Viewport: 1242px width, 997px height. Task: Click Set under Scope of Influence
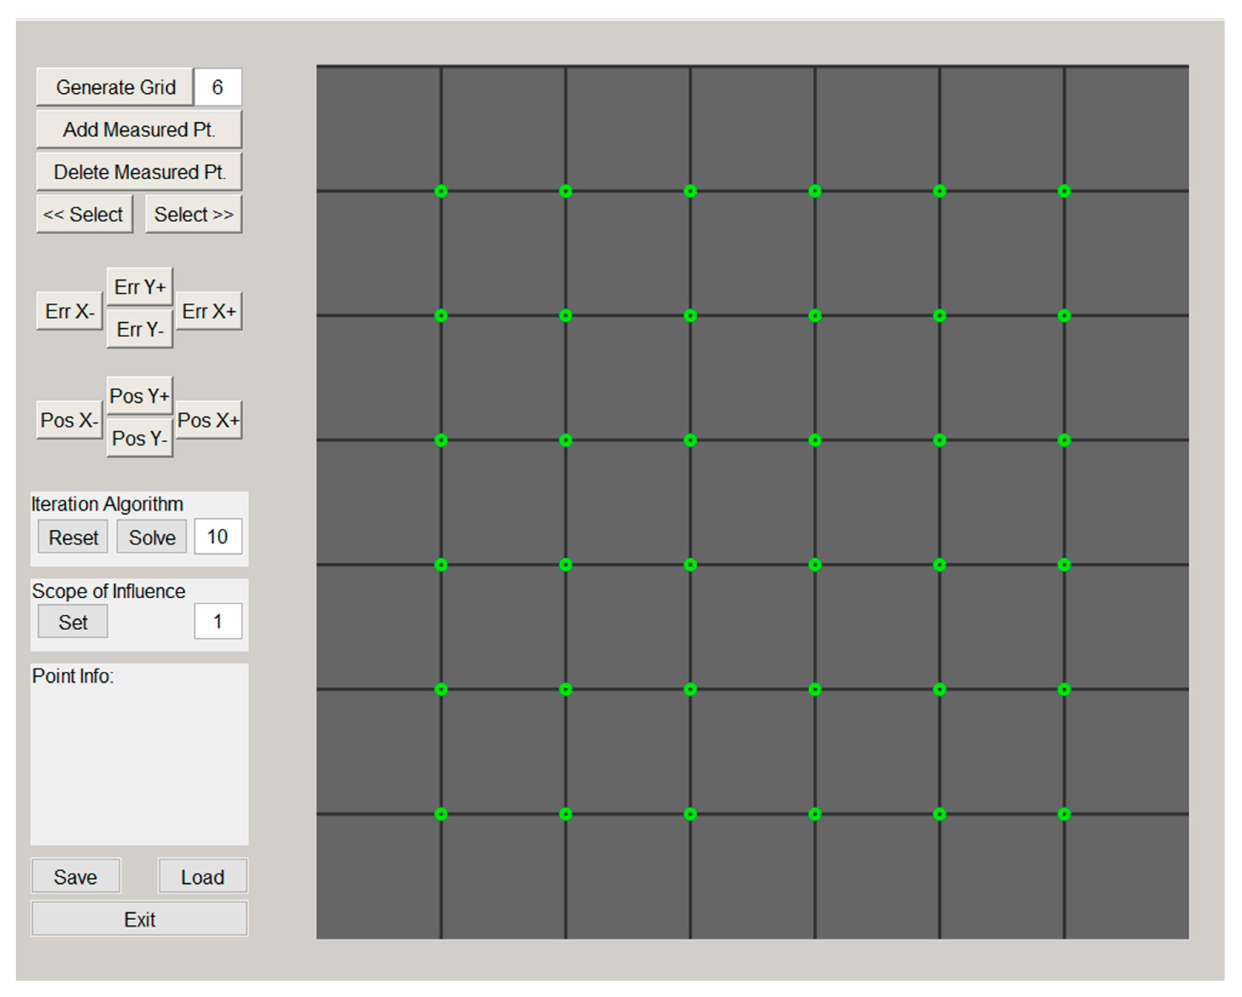(x=73, y=622)
